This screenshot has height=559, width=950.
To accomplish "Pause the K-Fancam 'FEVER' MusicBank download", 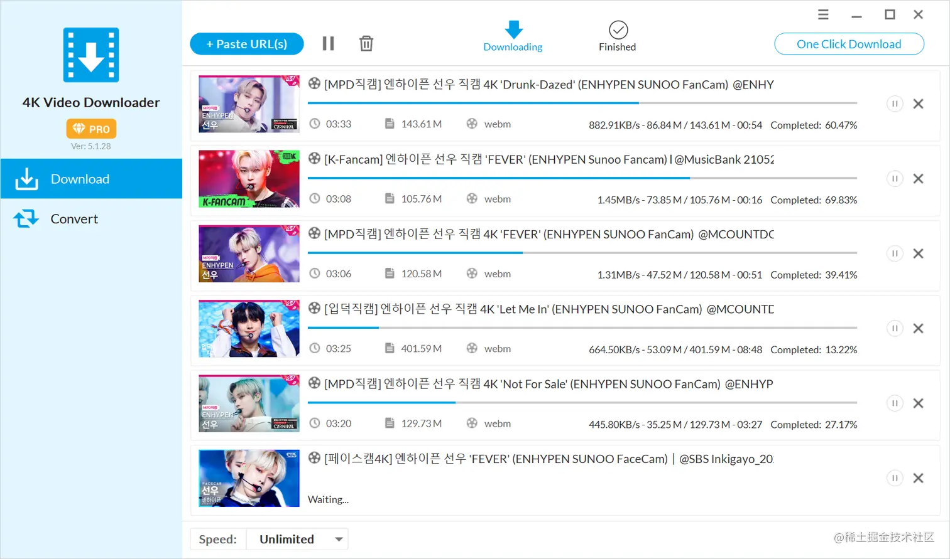I will tap(895, 179).
